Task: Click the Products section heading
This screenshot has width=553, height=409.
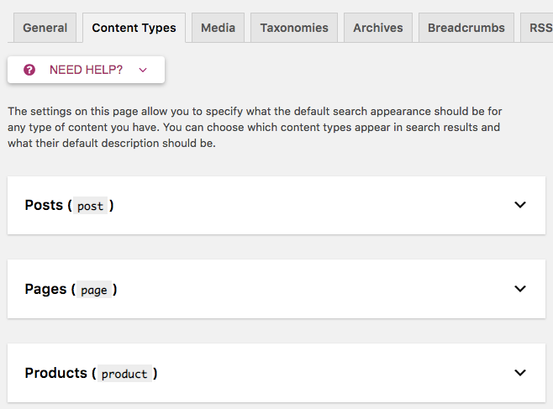Action: 55,373
